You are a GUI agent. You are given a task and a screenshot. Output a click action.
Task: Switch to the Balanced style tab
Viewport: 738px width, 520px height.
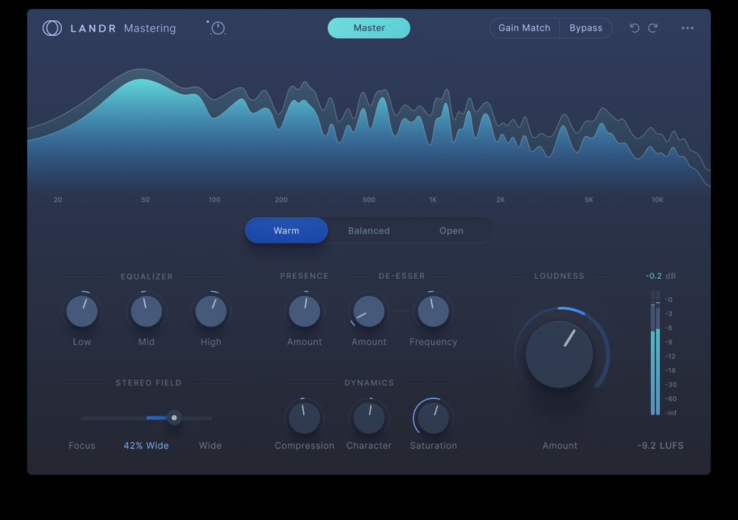click(x=369, y=231)
